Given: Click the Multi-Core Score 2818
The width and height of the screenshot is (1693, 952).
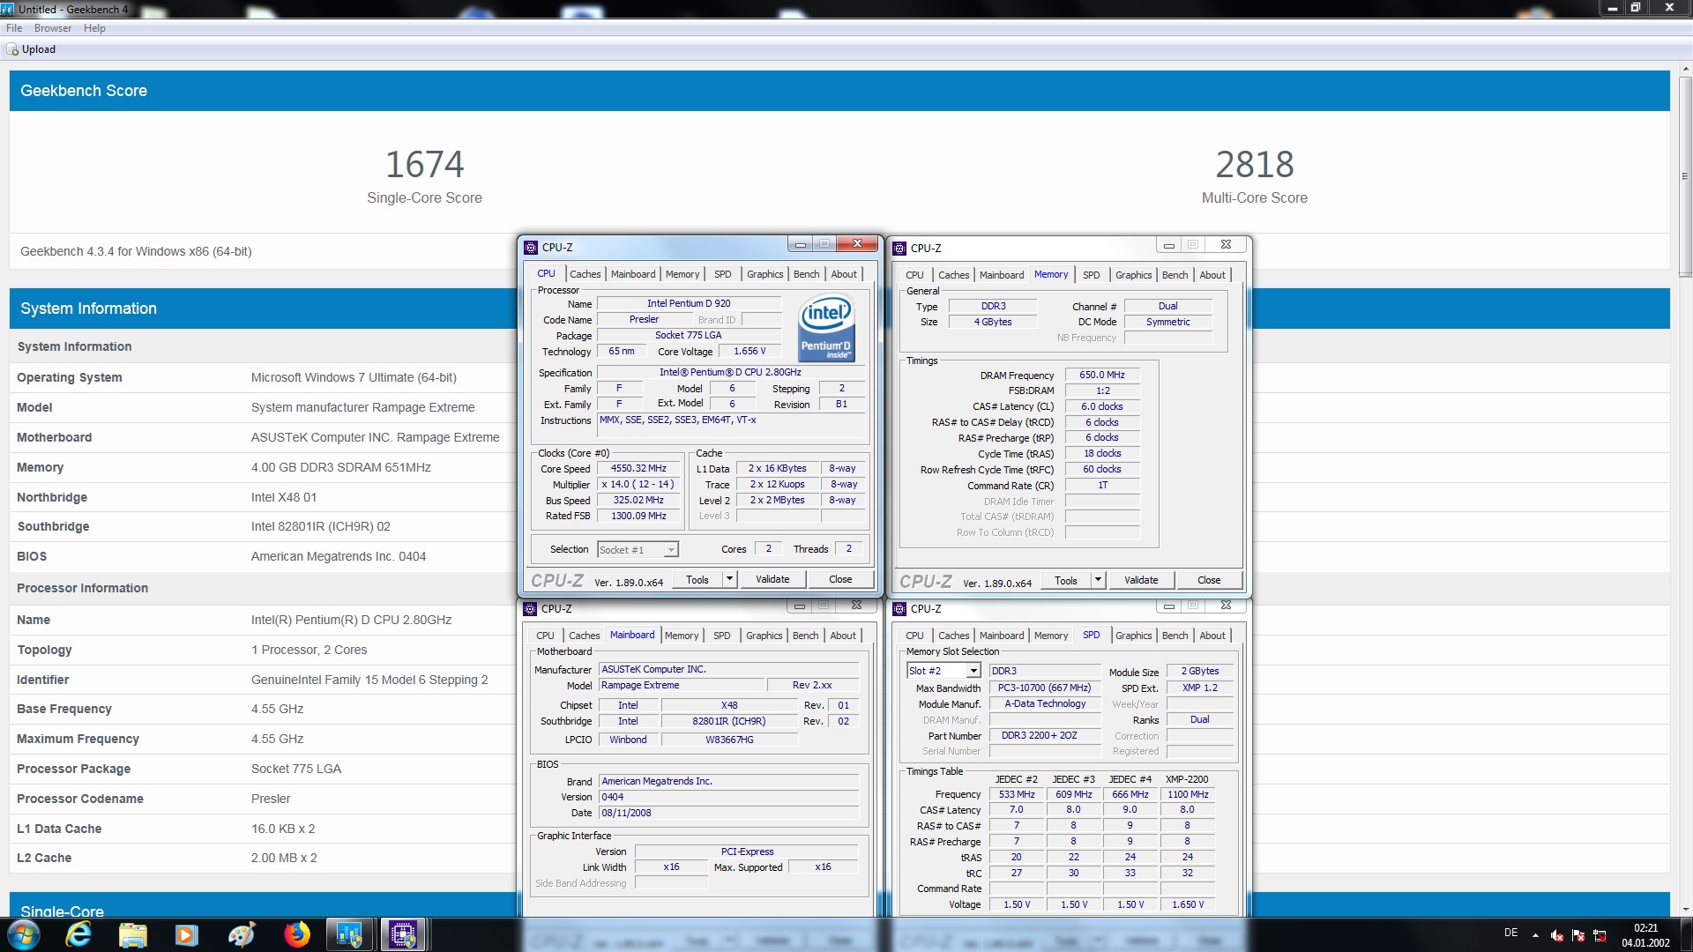Looking at the screenshot, I should pyautogui.click(x=1255, y=164).
